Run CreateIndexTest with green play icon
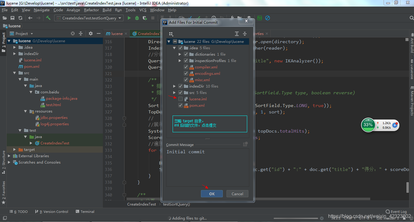The height and width of the screenshot is (222, 414). point(129,18)
